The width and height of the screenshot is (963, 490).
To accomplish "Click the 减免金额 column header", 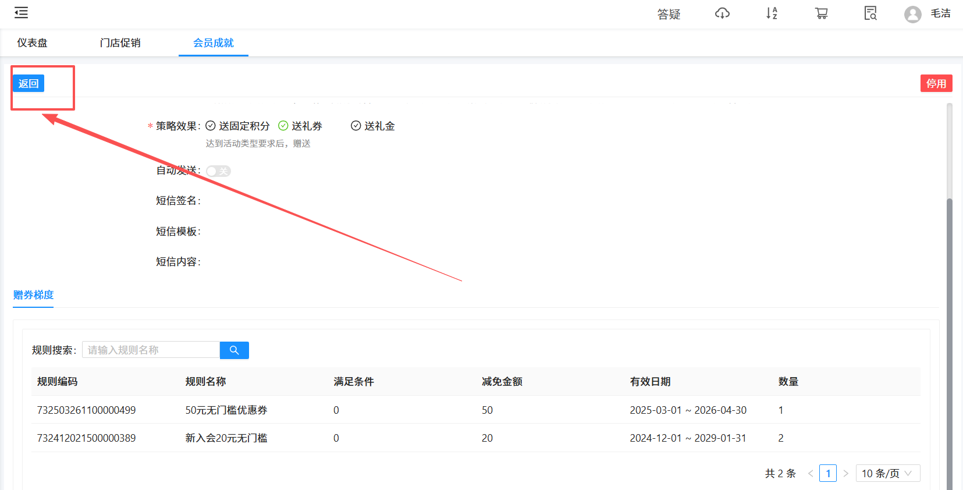I will click(502, 382).
